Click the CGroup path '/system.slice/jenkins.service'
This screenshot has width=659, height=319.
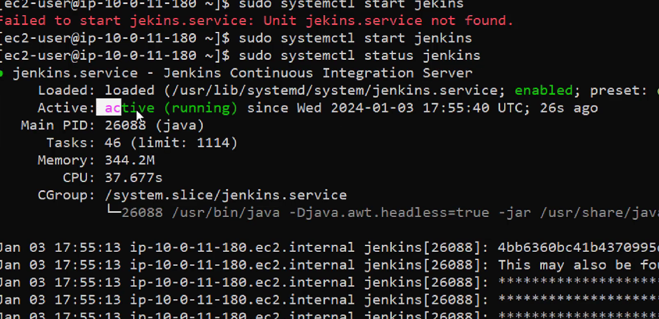pyautogui.click(x=225, y=195)
